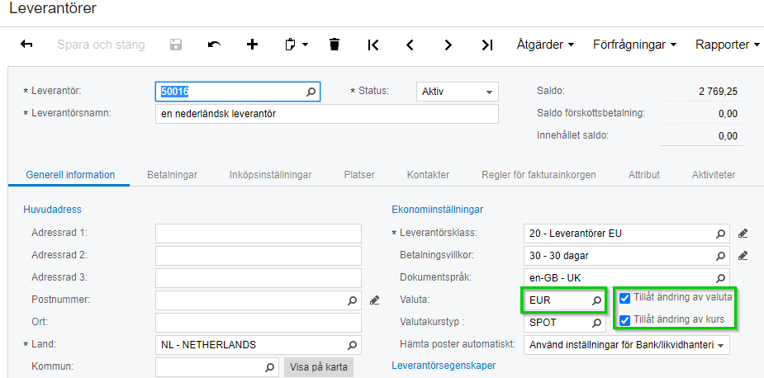Screen dimensions: 764x378
Task: Click the edit pencil beside Postnummer
Action: coord(374,300)
